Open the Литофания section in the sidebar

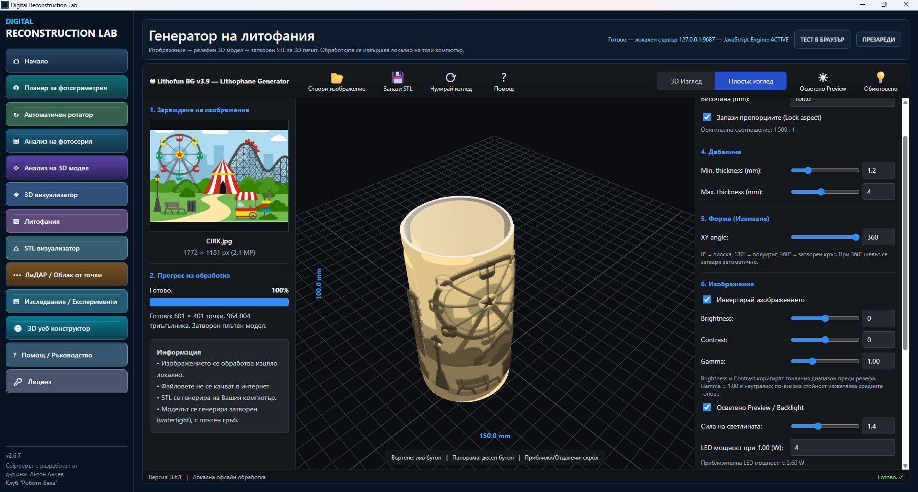coord(66,221)
